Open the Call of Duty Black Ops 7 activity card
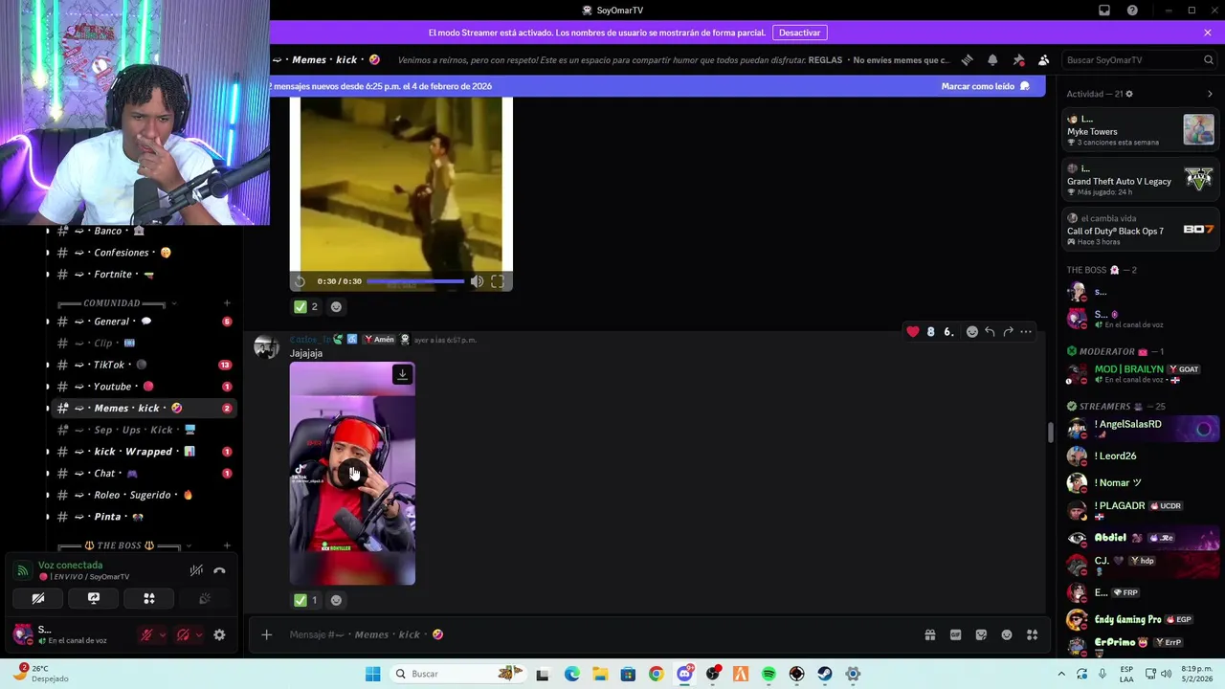 point(1141,230)
